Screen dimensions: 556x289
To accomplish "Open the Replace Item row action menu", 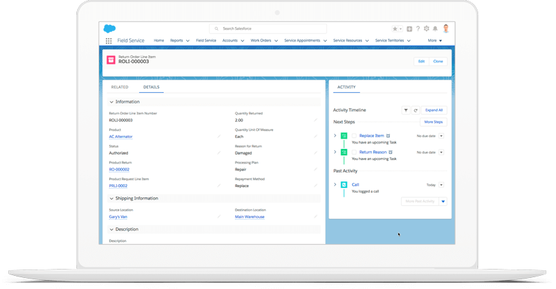I will [x=441, y=136].
